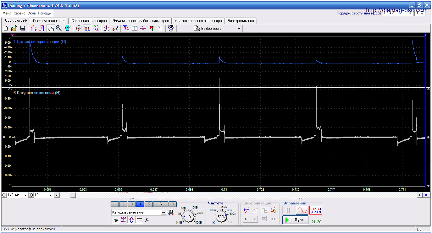Screen dimensions: 432x233
Task: Click the voltage range knob at 1В
Action: click(189, 217)
